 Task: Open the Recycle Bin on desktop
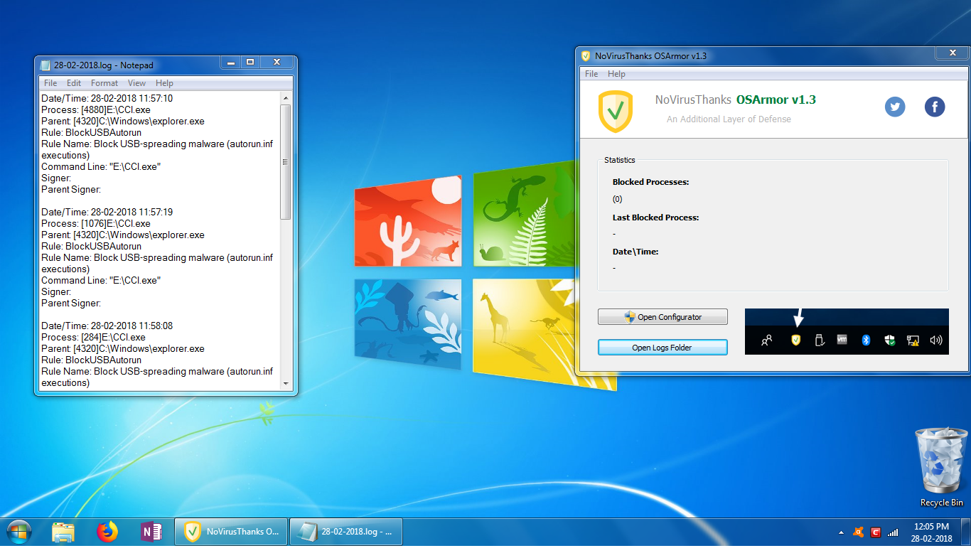pos(942,467)
